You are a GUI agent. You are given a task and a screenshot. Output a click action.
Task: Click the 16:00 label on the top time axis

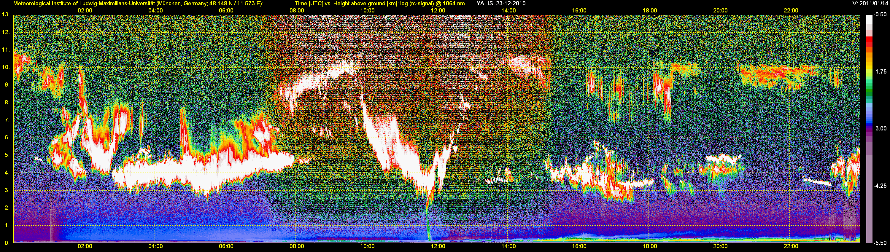coord(579,10)
